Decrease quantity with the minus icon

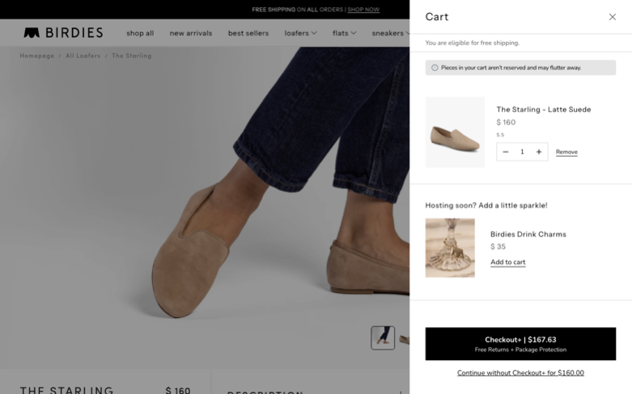(506, 152)
